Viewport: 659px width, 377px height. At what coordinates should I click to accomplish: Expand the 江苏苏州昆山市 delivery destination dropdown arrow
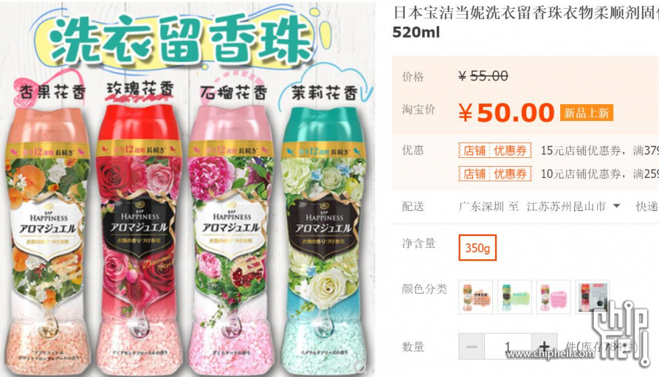coord(617,206)
